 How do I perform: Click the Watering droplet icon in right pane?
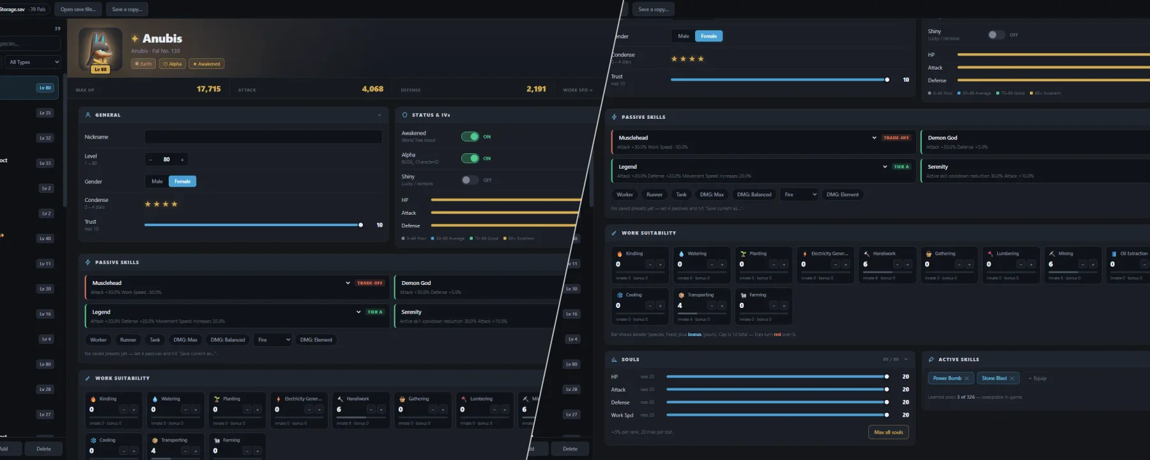[x=681, y=254]
